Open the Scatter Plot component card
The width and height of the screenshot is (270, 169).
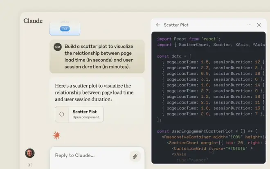coord(79,114)
